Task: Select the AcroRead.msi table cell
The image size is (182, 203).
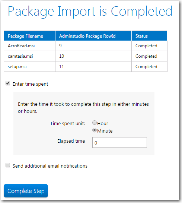Action: [x=30, y=46]
